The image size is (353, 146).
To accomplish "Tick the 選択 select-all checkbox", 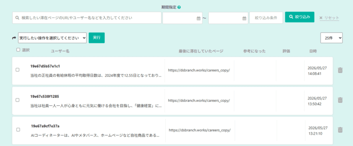I will 18,50.
